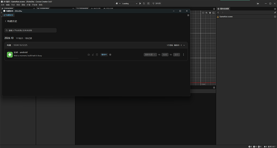277x148 pixels.
Task: Open the 扩展 menu
Action: pos(29,5)
